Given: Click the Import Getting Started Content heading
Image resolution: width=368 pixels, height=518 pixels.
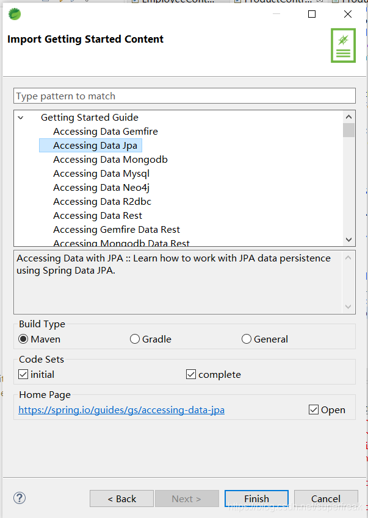Looking at the screenshot, I should (85, 39).
